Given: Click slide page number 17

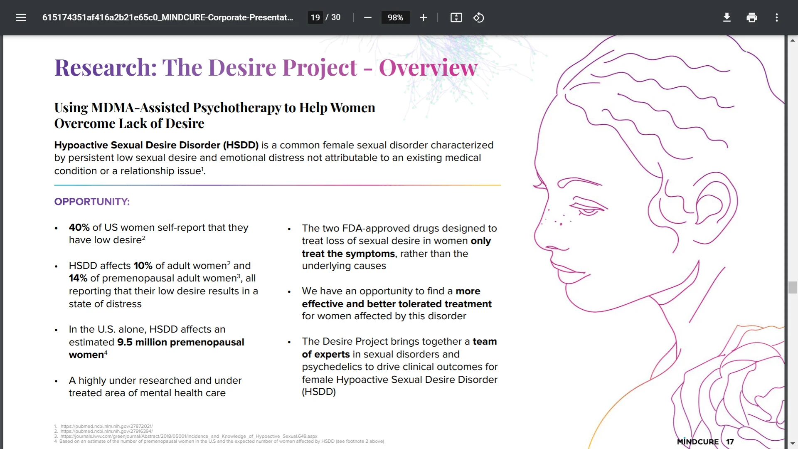Looking at the screenshot, I should click(x=730, y=442).
